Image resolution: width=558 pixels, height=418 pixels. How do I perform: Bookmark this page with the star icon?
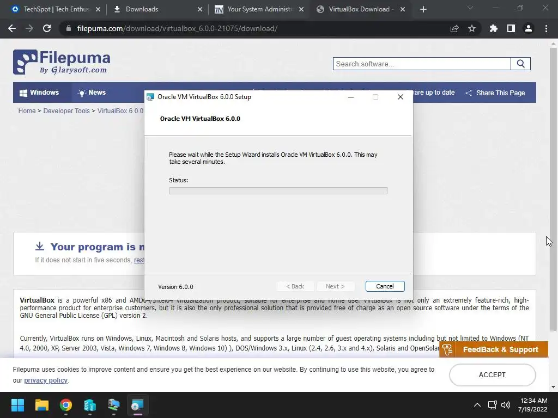point(472,28)
